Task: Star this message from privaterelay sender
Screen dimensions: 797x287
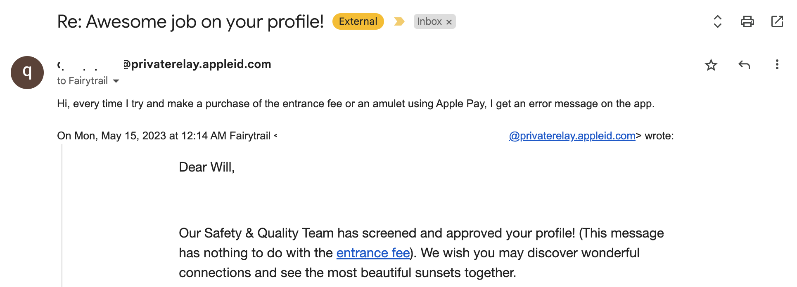Action: click(x=711, y=65)
